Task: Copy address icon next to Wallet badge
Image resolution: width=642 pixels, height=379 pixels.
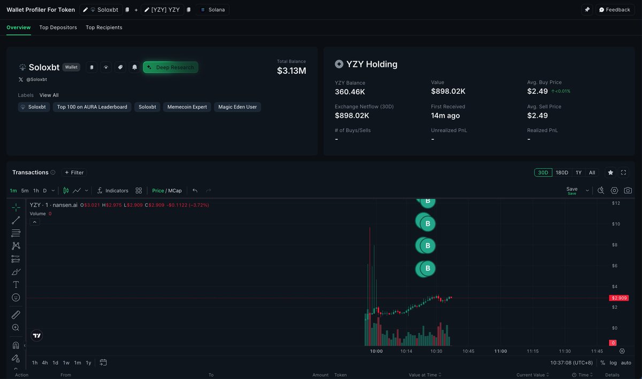Action: [x=91, y=67]
